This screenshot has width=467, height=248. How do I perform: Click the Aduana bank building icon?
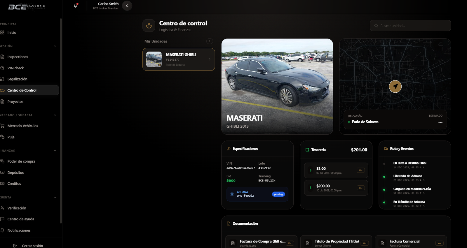[x=232, y=194]
